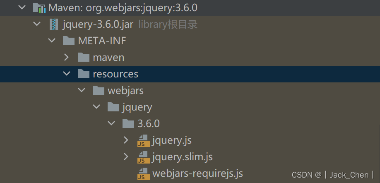380x183 pixels.
Task: Click the Maven library icon
Action: coord(39,8)
